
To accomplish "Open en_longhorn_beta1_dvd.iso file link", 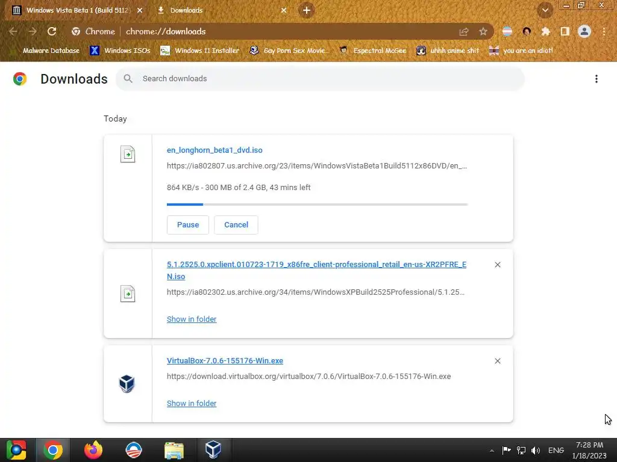I will [x=215, y=150].
